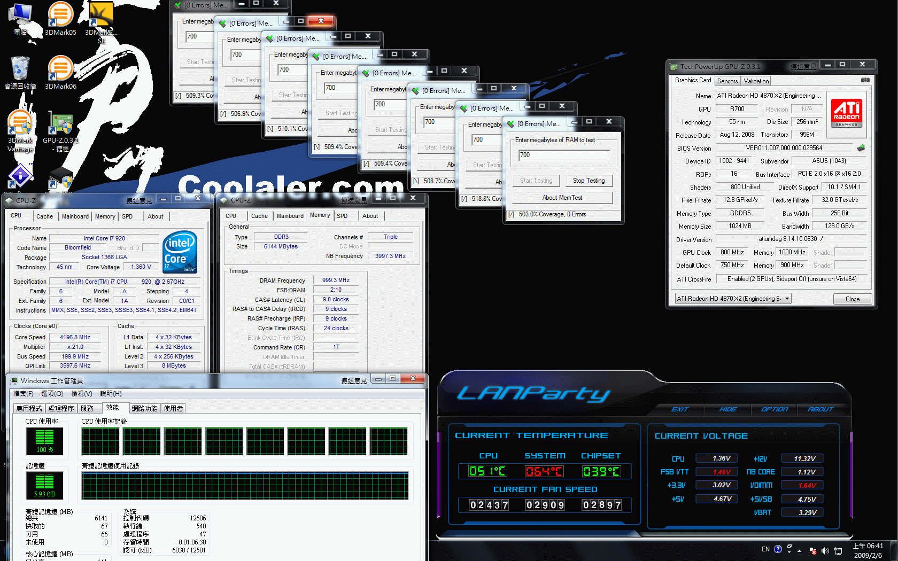Open 檢視(V) menu in Task Manager
The image size is (898, 561).
(82, 394)
